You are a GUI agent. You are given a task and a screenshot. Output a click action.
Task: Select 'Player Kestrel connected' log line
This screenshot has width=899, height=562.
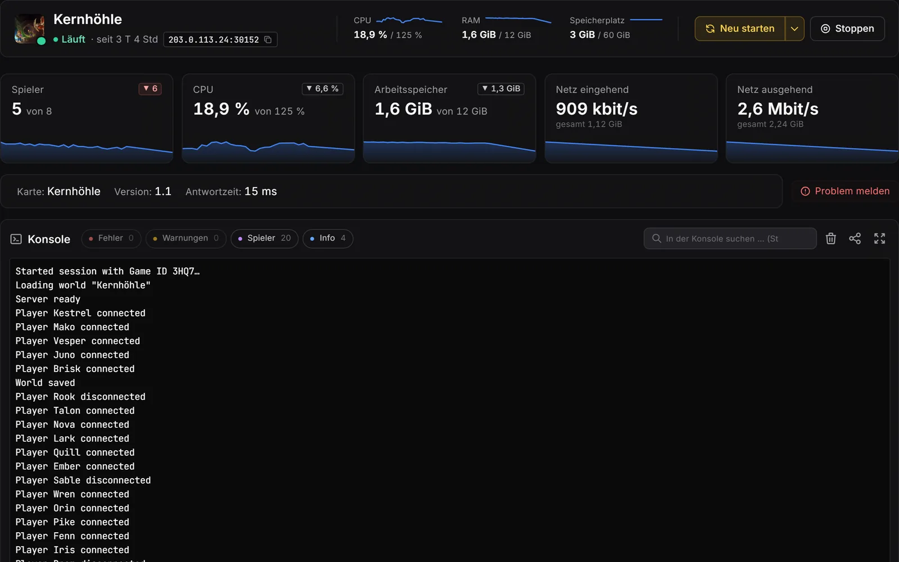[x=80, y=313]
